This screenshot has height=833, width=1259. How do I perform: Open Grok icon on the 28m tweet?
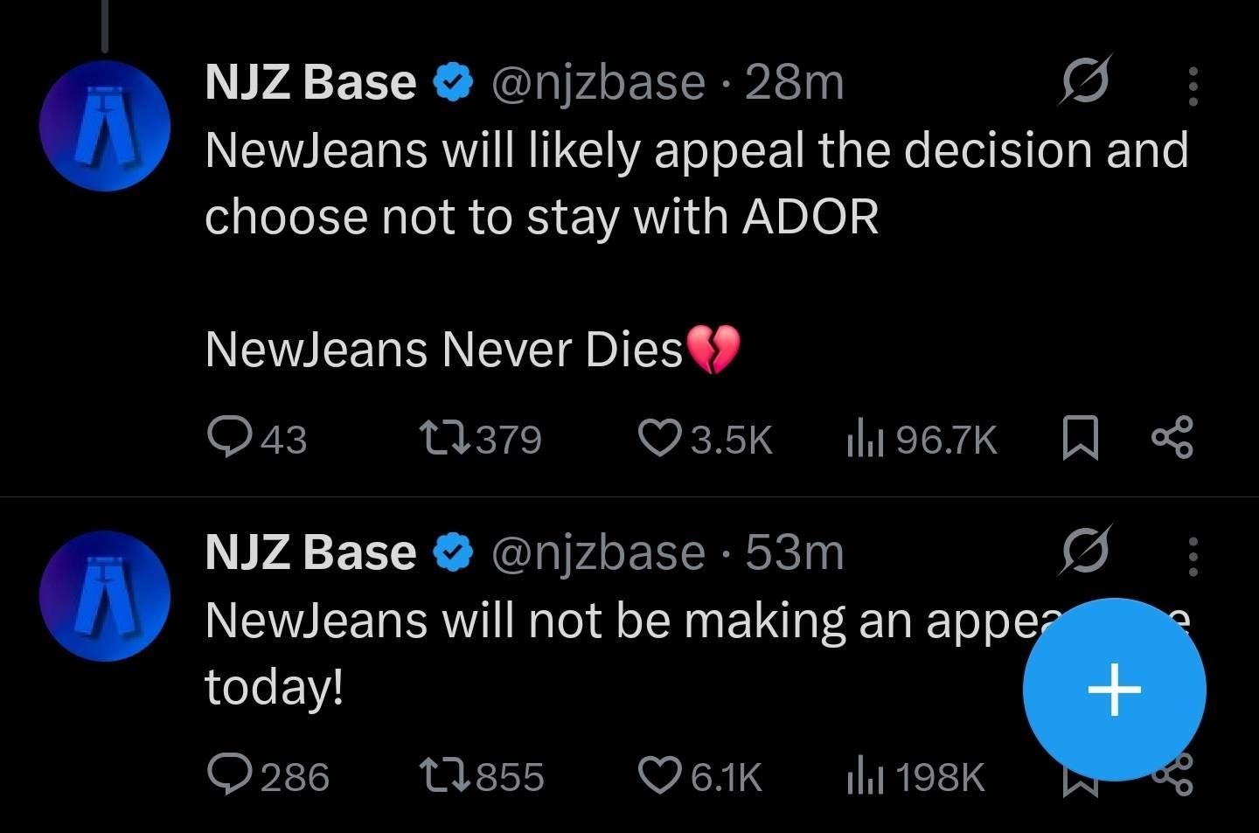click(1086, 81)
